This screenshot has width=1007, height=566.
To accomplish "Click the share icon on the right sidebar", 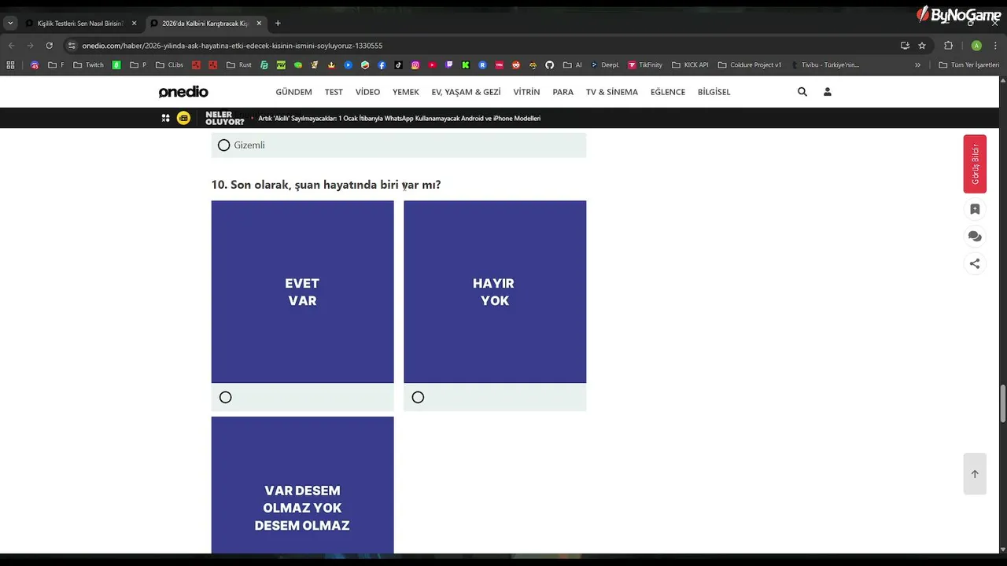I will click(x=975, y=263).
